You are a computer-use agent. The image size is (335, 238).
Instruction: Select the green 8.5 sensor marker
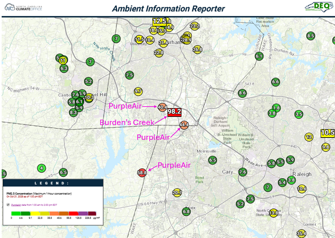pos(311,36)
